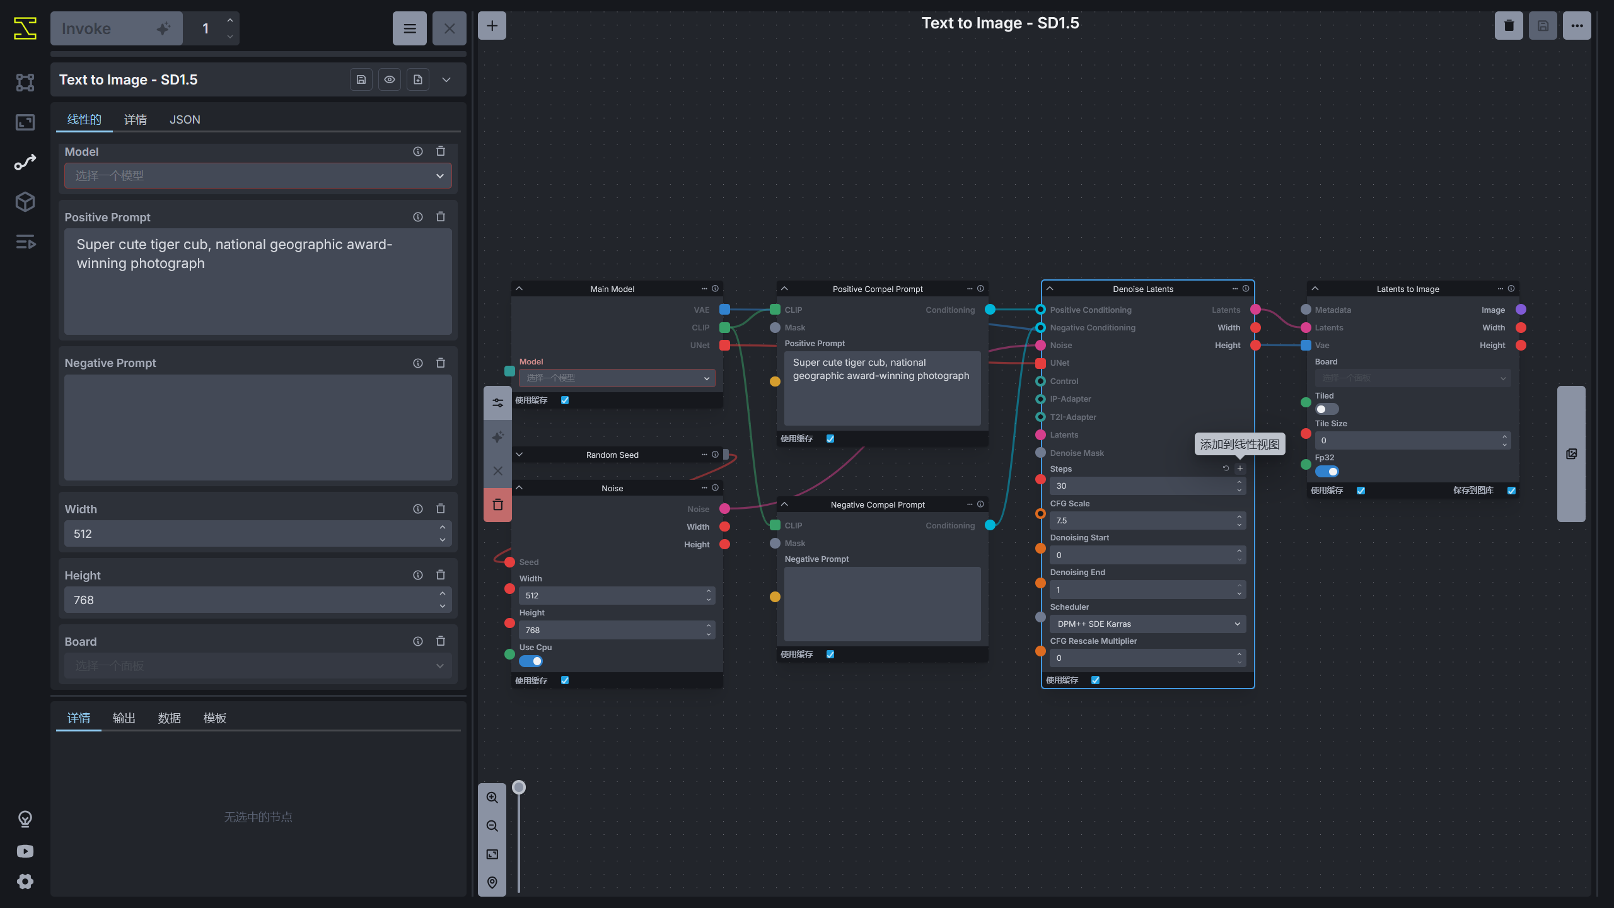This screenshot has height=908, width=1614.
Task: Open the Model selection dropdown in left panel
Action: [x=258, y=176]
